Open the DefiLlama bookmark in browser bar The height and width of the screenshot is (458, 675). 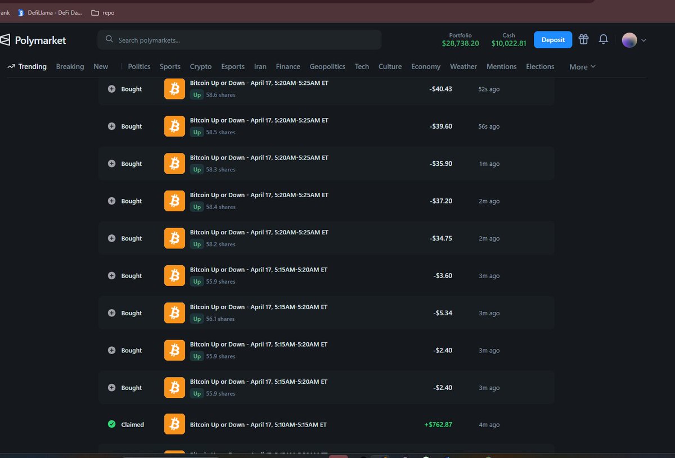pos(49,12)
